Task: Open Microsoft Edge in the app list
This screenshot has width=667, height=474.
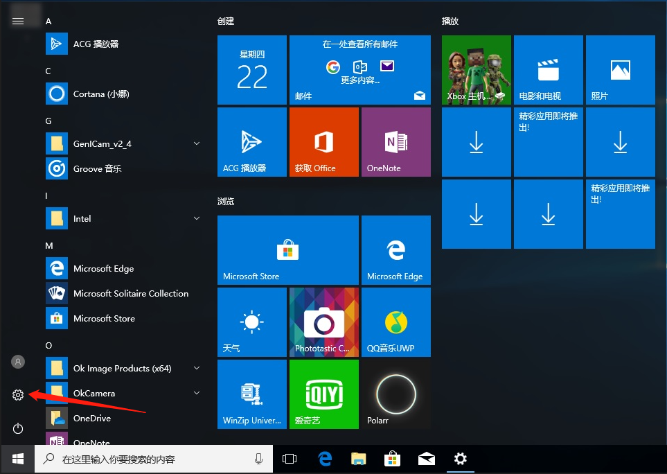Action: [x=123, y=268]
